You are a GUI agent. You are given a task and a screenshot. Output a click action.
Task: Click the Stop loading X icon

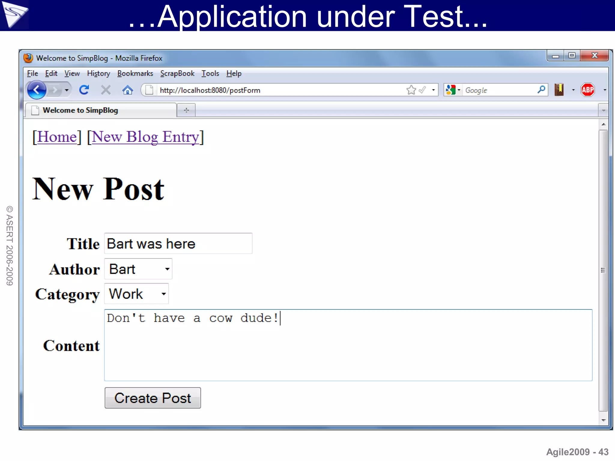click(x=106, y=90)
